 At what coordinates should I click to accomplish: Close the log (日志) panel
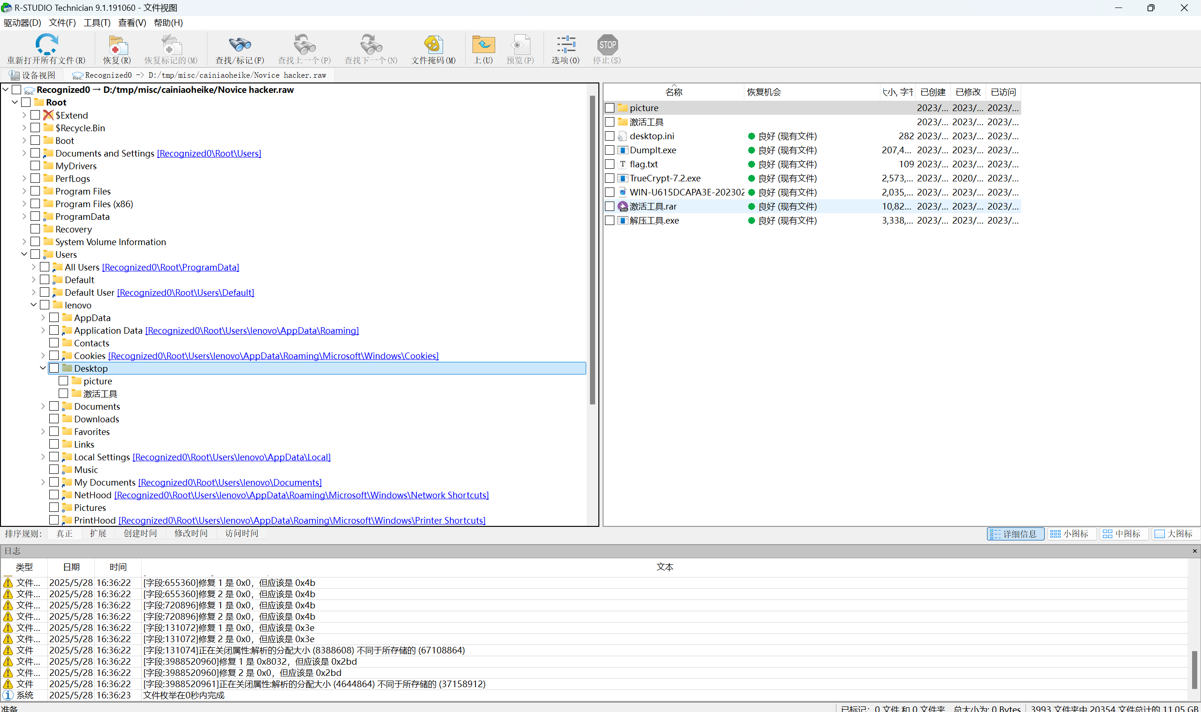[x=1195, y=551]
